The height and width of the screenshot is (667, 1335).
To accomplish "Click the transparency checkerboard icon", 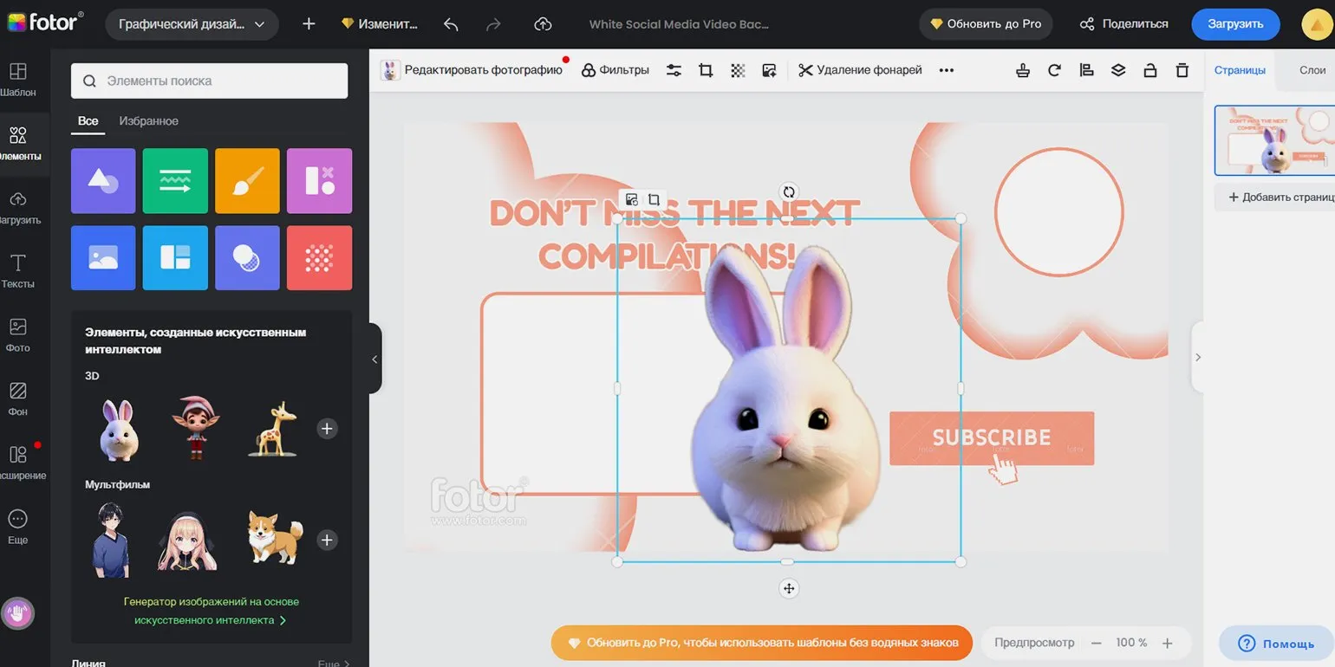I will pyautogui.click(x=738, y=70).
